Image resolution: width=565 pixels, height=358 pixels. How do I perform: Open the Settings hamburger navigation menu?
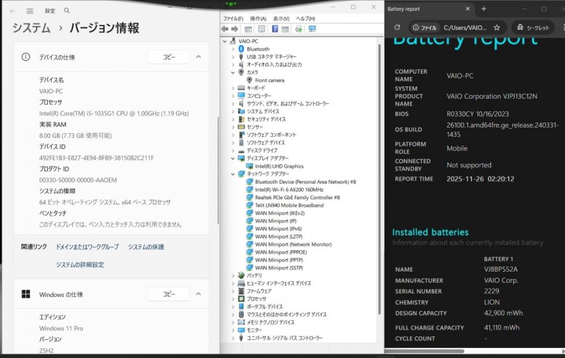point(30,11)
